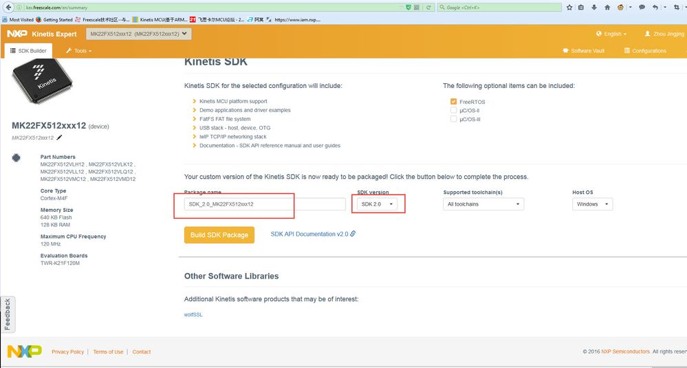Open the Privacy Policy footer link

tap(67, 351)
